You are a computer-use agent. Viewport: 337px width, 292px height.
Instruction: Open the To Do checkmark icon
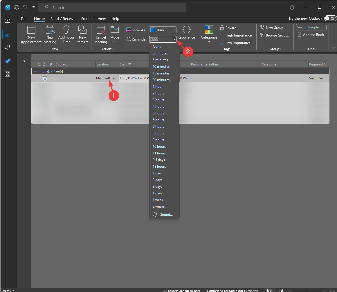8,61
